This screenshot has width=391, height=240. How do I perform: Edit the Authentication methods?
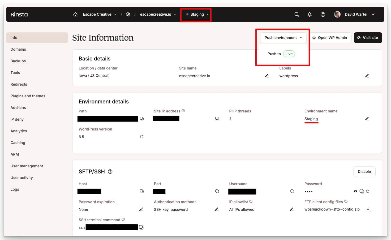click(x=217, y=210)
